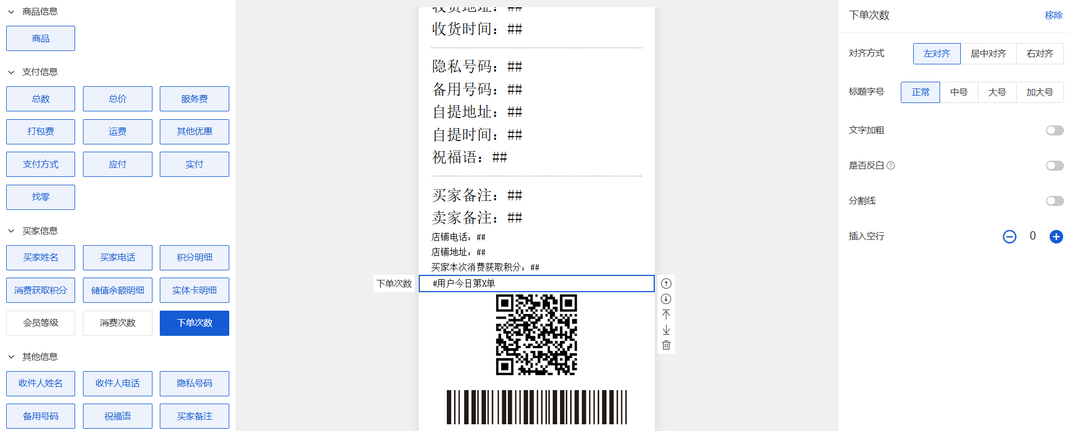The image size is (1069, 431).
Task: Add the 总价 field
Action: [x=117, y=99]
